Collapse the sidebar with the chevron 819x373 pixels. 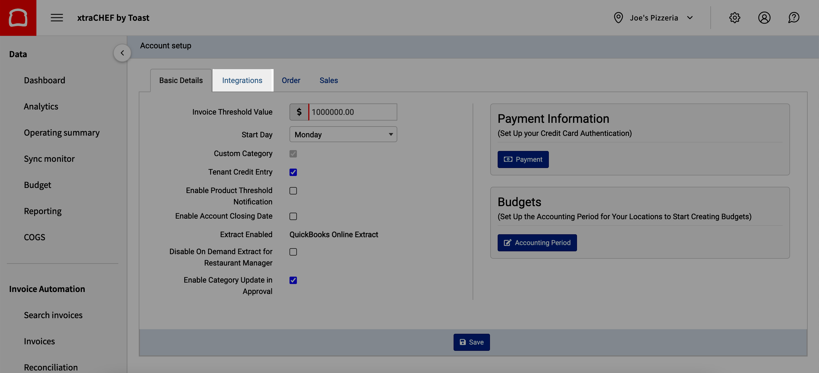tap(122, 53)
